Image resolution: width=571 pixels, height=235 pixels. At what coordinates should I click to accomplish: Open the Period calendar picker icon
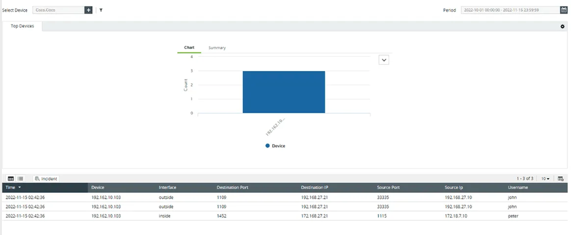tap(564, 10)
